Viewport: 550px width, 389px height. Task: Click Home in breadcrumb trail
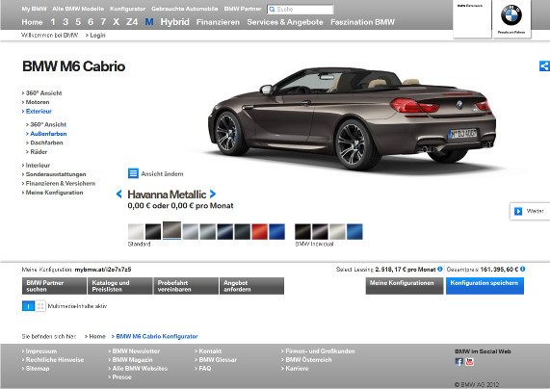[x=95, y=336]
